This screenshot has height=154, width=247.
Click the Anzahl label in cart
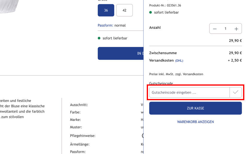pyautogui.click(x=155, y=27)
